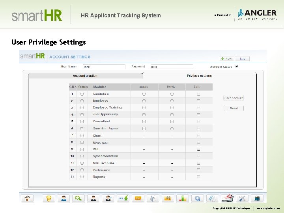Image resolution: width=284 pixels, height=213 pixels.
Task: Enable Status checkbox for Chart
Action: 82,135
